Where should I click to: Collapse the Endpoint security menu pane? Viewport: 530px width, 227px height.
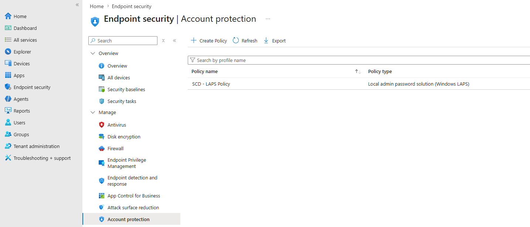[x=174, y=41]
